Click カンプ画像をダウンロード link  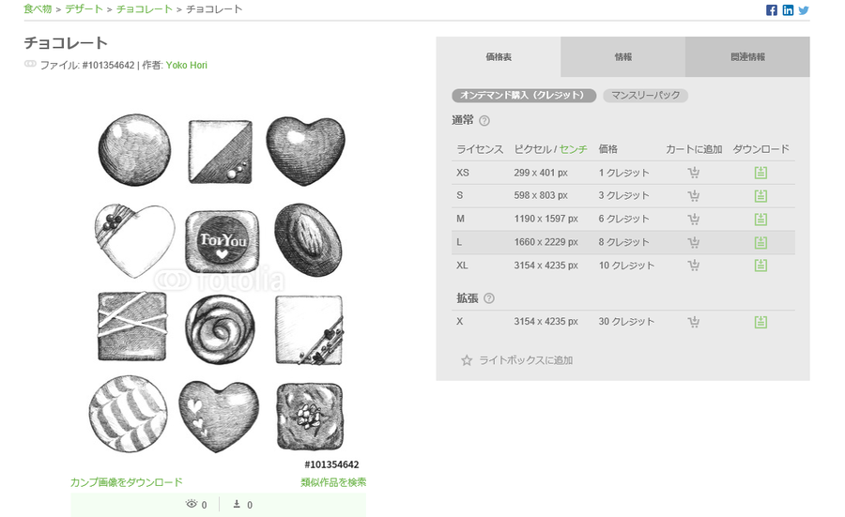pos(127,482)
